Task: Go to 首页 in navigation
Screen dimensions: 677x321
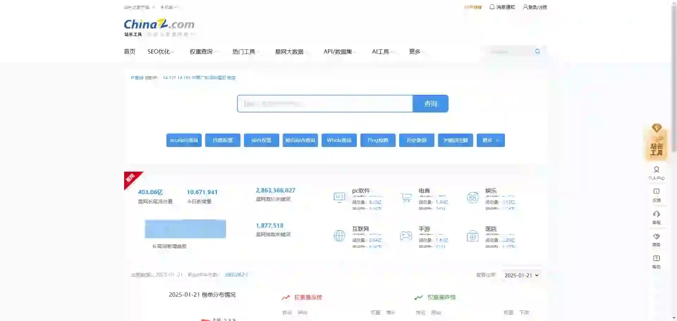Action: tap(129, 51)
